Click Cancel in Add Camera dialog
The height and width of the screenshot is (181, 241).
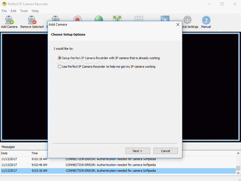[165, 151]
